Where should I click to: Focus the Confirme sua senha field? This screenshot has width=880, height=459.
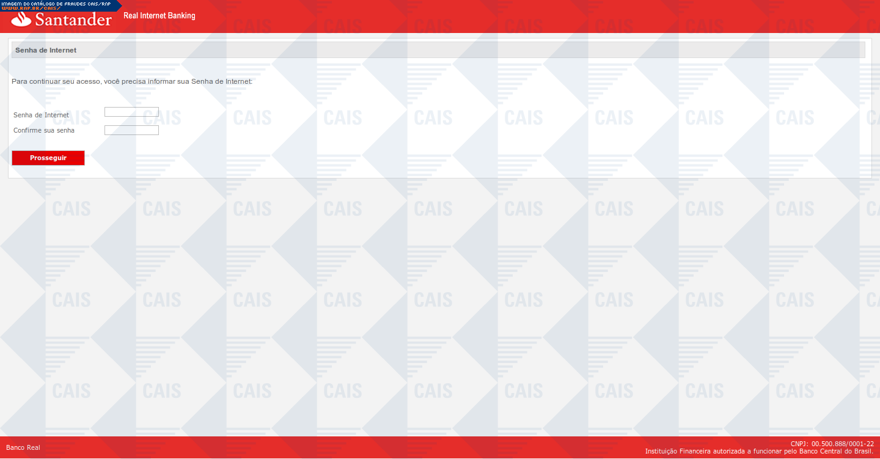pyautogui.click(x=131, y=130)
